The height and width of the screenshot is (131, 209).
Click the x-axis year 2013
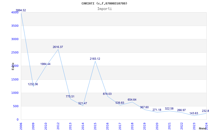tap(70, 126)
